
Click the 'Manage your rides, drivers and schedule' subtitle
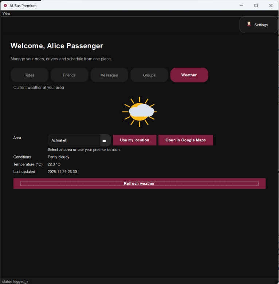click(x=61, y=59)
